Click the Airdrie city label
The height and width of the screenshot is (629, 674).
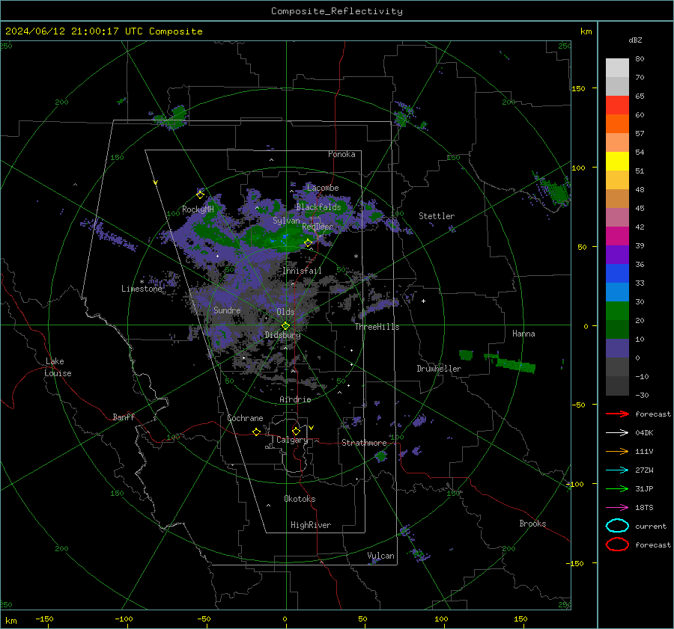(x=295, y=399)
